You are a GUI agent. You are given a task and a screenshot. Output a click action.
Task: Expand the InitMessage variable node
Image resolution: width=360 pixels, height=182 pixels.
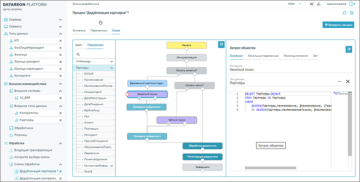[x=111, y=62]
